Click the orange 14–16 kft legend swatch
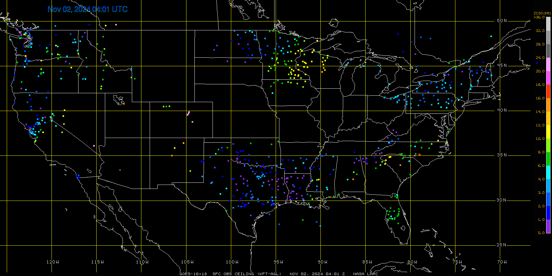552x276 pixels. point(548,105)
